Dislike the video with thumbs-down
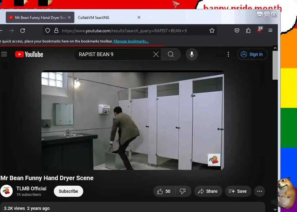The width and height of the screenshot is (297, 212). coord(183,191)
